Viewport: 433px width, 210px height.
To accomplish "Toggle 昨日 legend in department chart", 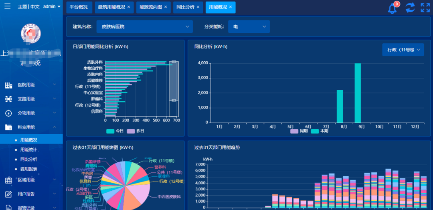I will tap(136, 131).
